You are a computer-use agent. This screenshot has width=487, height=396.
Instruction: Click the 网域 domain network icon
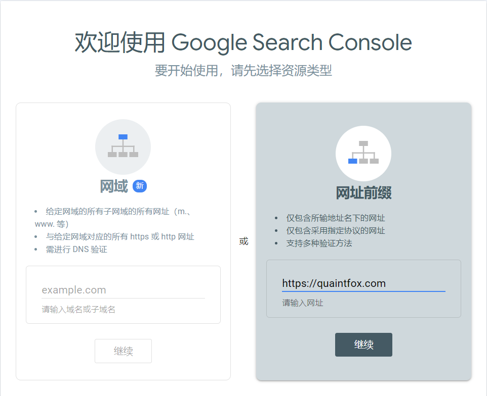tap(123, 146)
